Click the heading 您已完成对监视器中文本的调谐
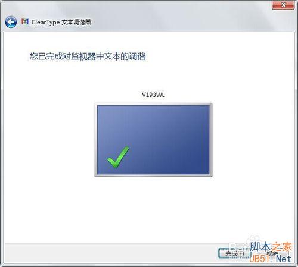The width and height of the screenshot is (298, 267). (88, 56)
